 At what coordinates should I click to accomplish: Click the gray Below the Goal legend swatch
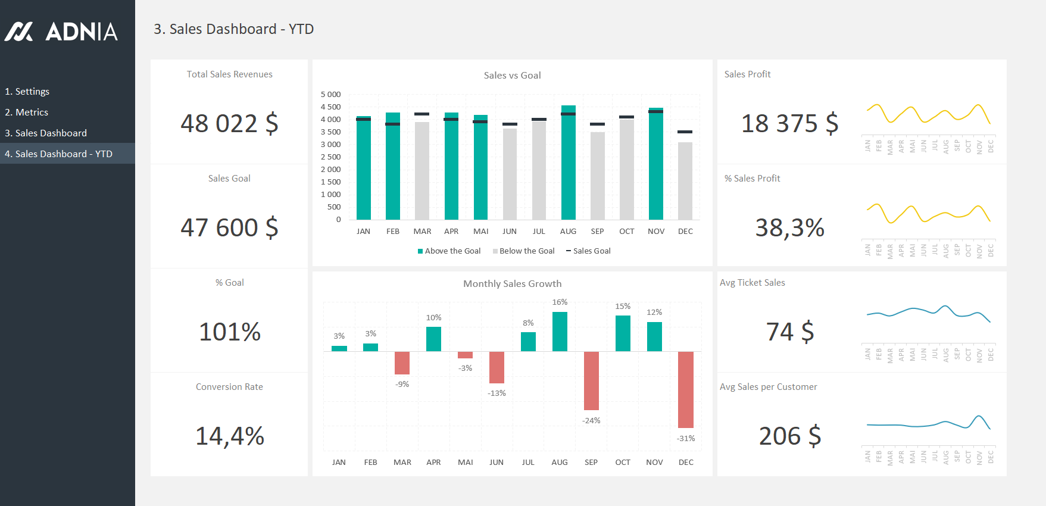pyautogui.click(x=495, y=251)
